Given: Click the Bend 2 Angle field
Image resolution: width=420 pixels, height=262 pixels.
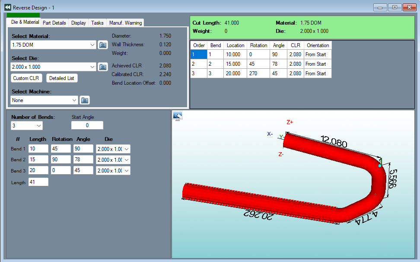Looking at the screenshot, I should pos(83,160).
